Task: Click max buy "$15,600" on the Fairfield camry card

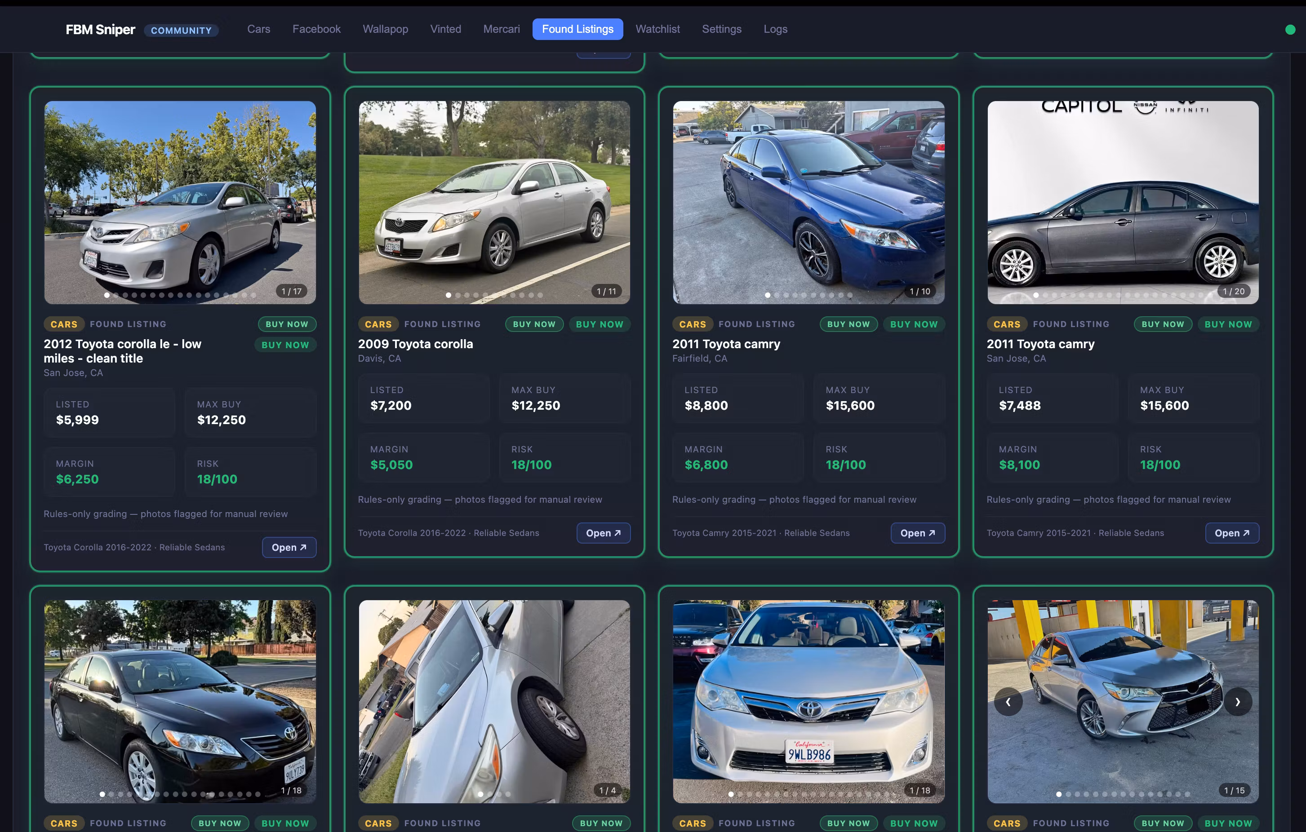Action: pyautogui.click(x=850, y=405)
